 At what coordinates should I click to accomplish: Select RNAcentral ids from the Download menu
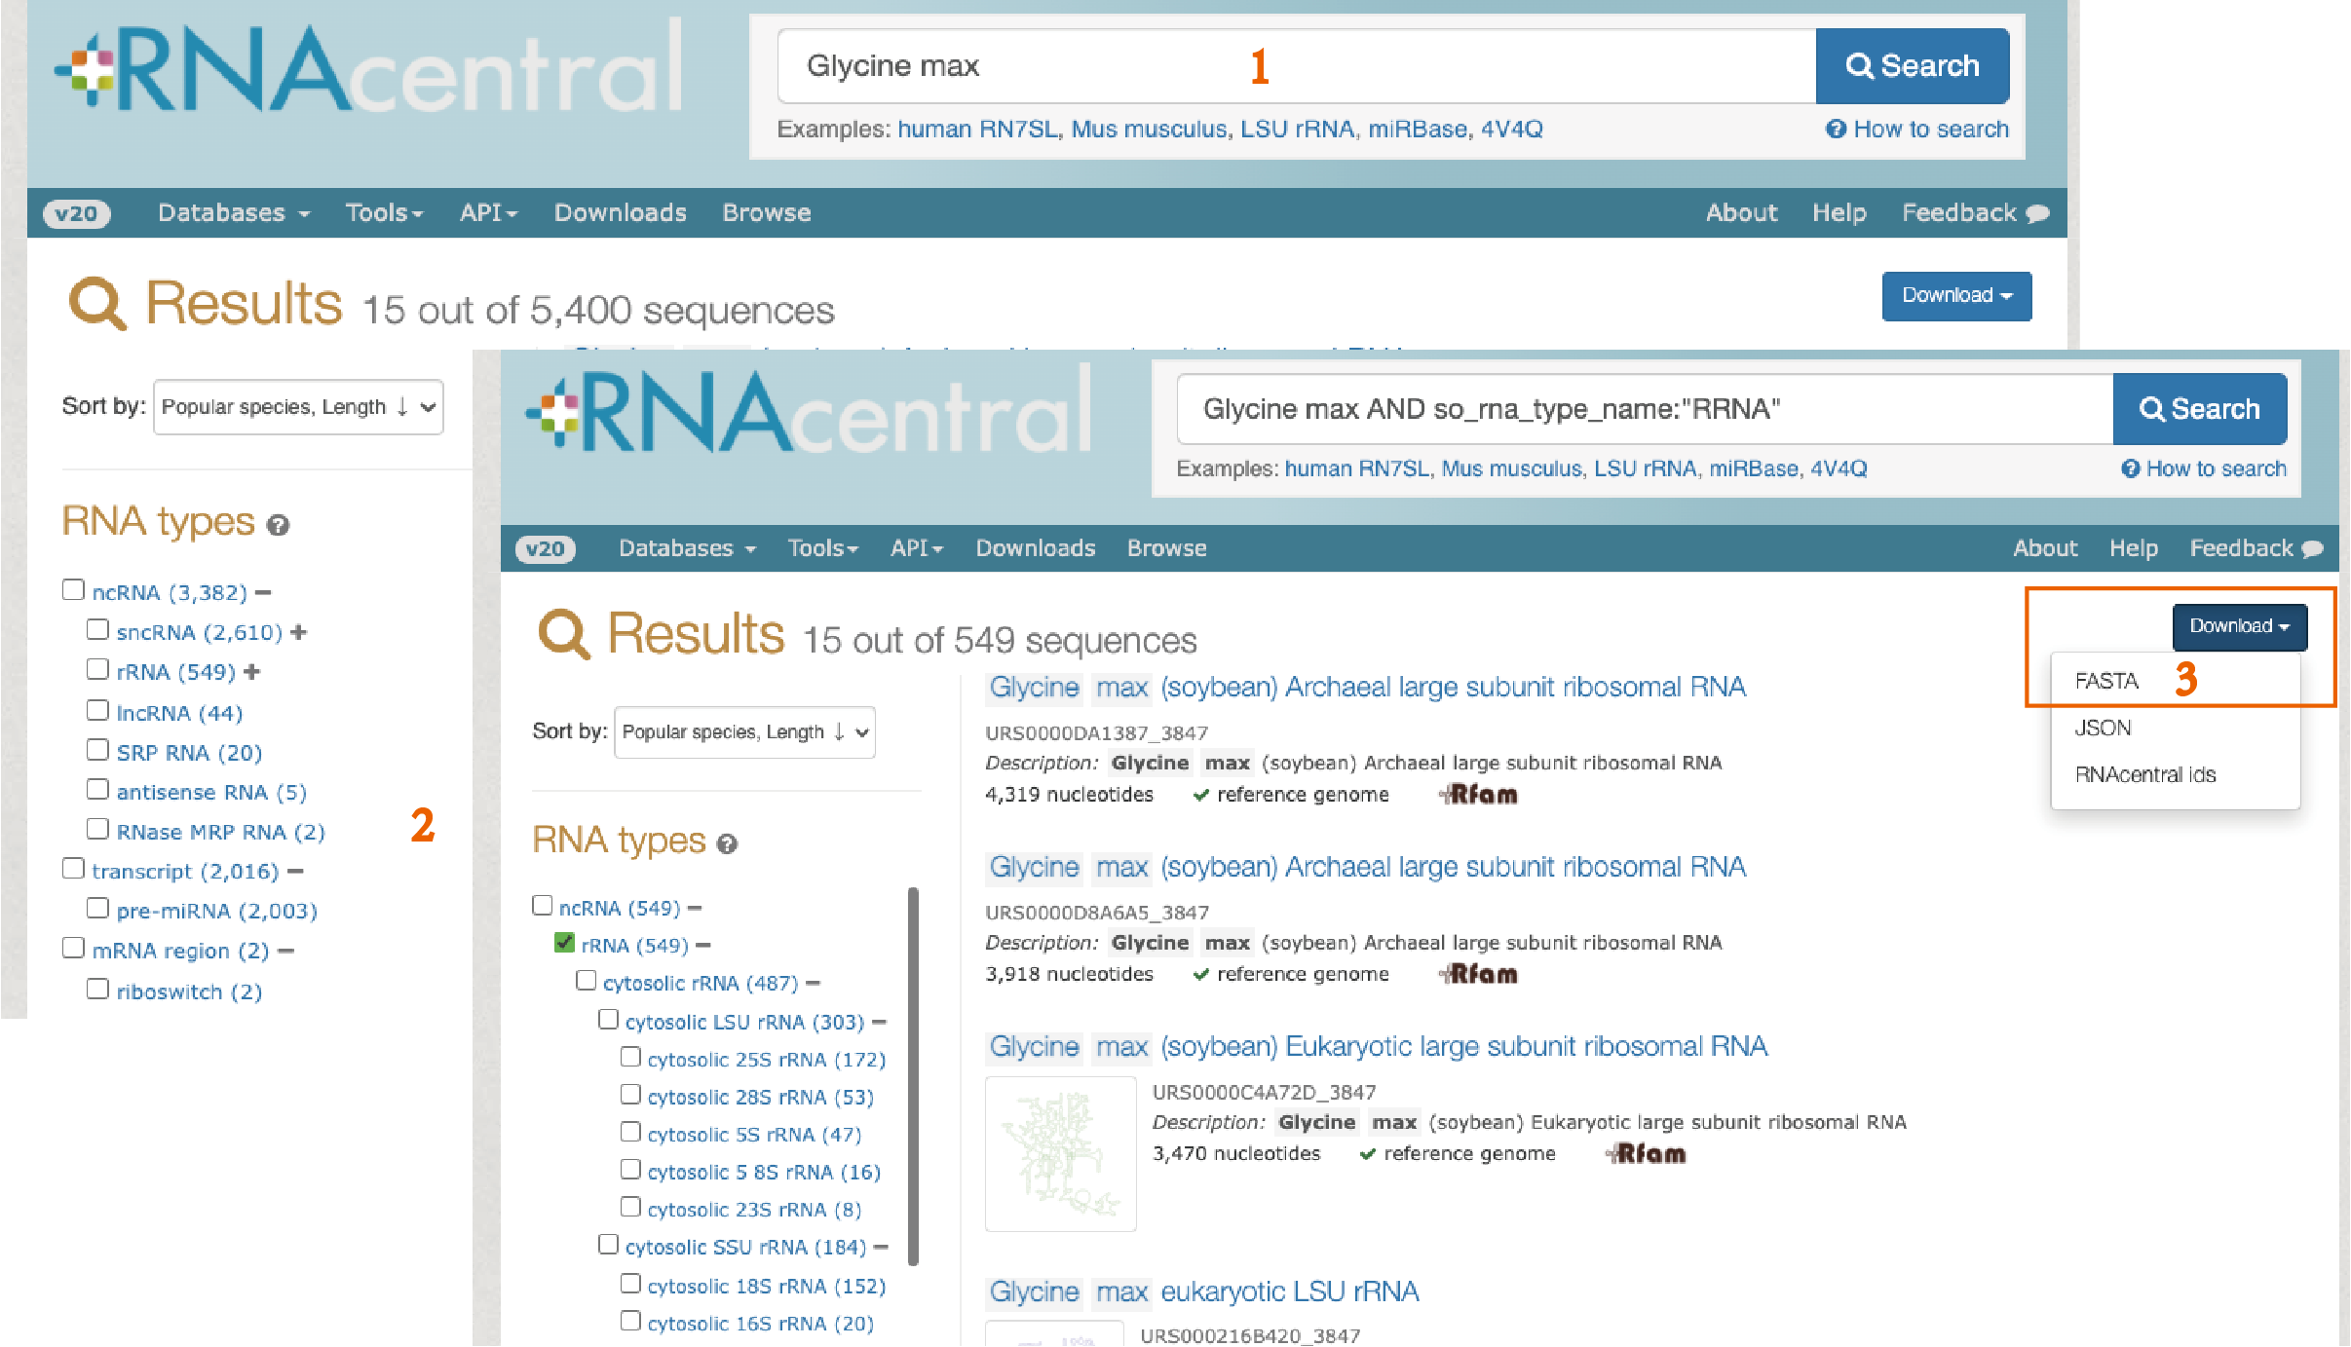click(2145, 775)
